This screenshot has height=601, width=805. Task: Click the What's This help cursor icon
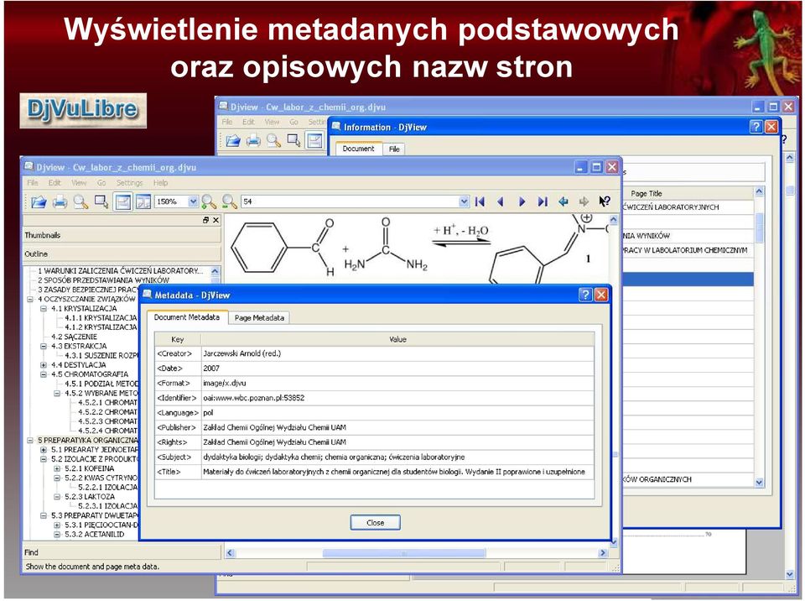(605, 201)
